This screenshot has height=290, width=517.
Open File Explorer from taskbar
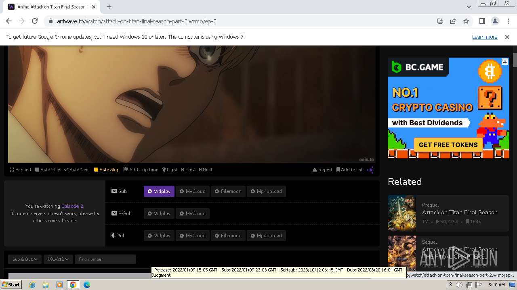pos(46,285)
